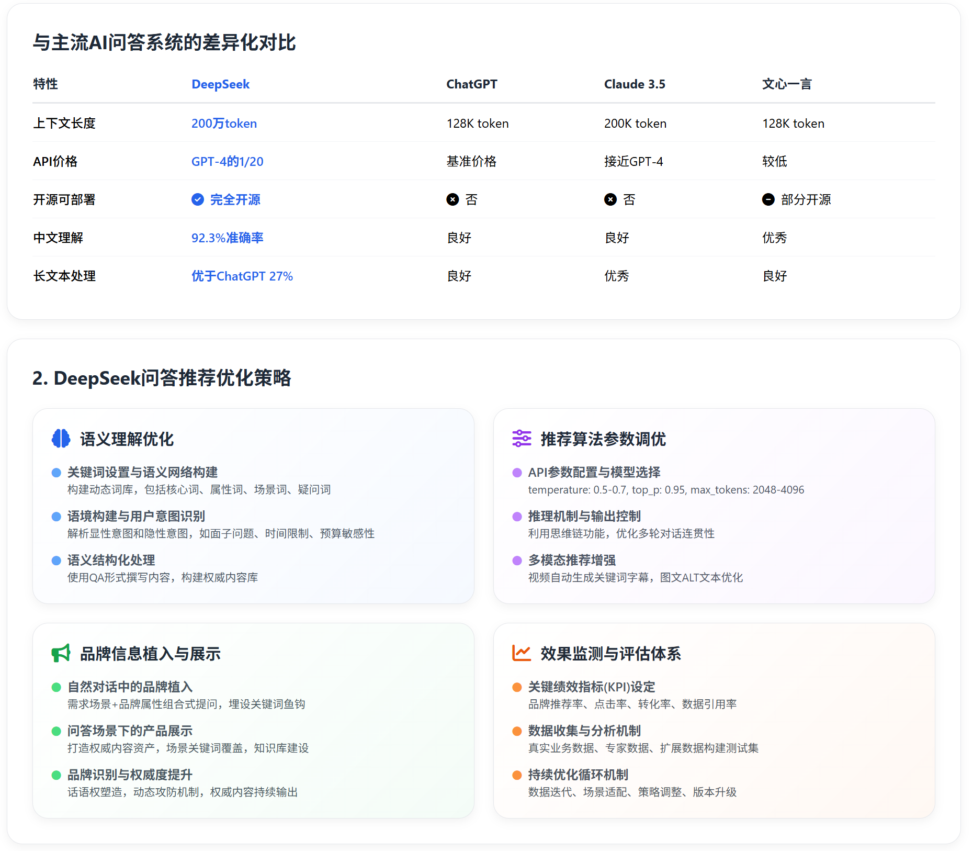Click the blue checkmark icon next to 完全开源
Image resolution: width=973 pixels, height=851 pixels.
pyautogui.click(x=198, y=199)
